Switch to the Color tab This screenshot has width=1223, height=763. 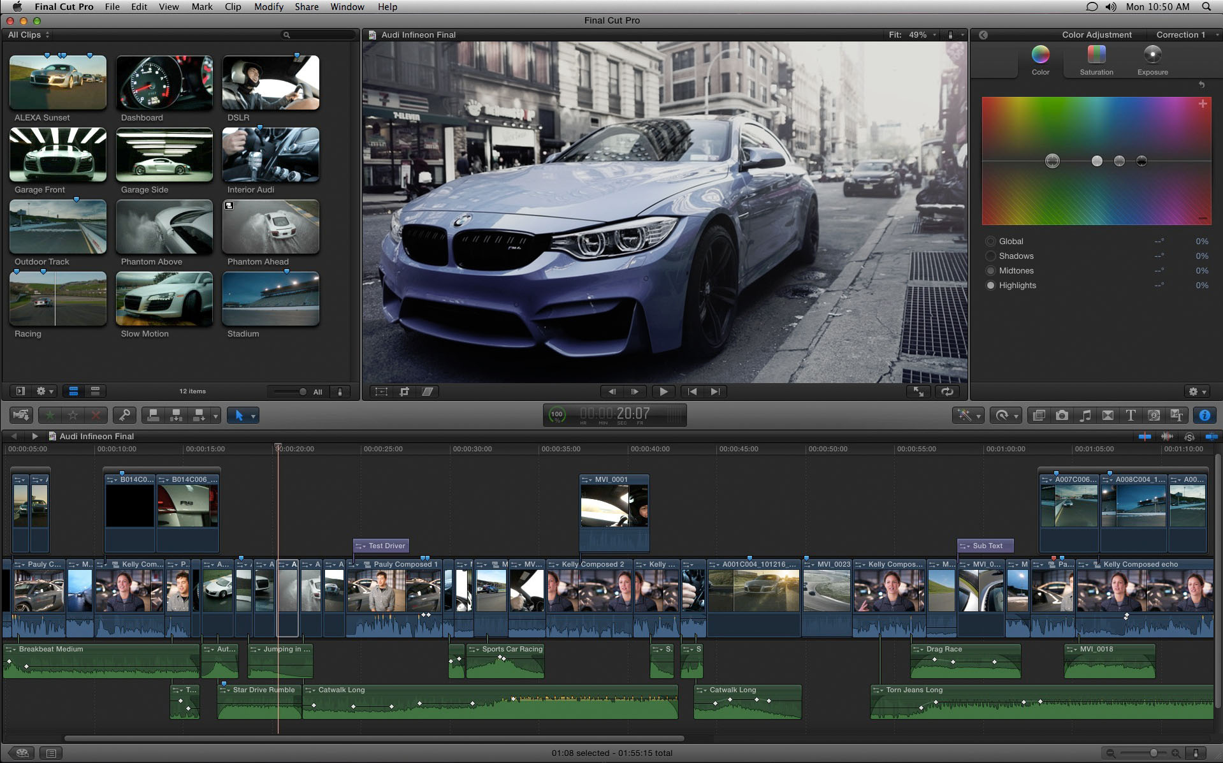(1040, 61)
